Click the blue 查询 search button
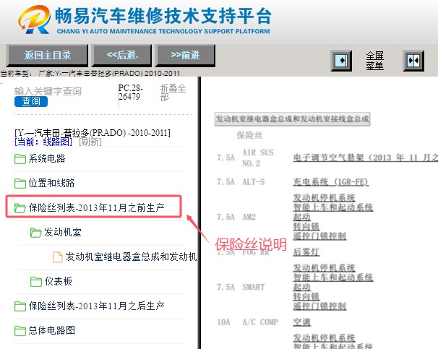 (31, 101)
